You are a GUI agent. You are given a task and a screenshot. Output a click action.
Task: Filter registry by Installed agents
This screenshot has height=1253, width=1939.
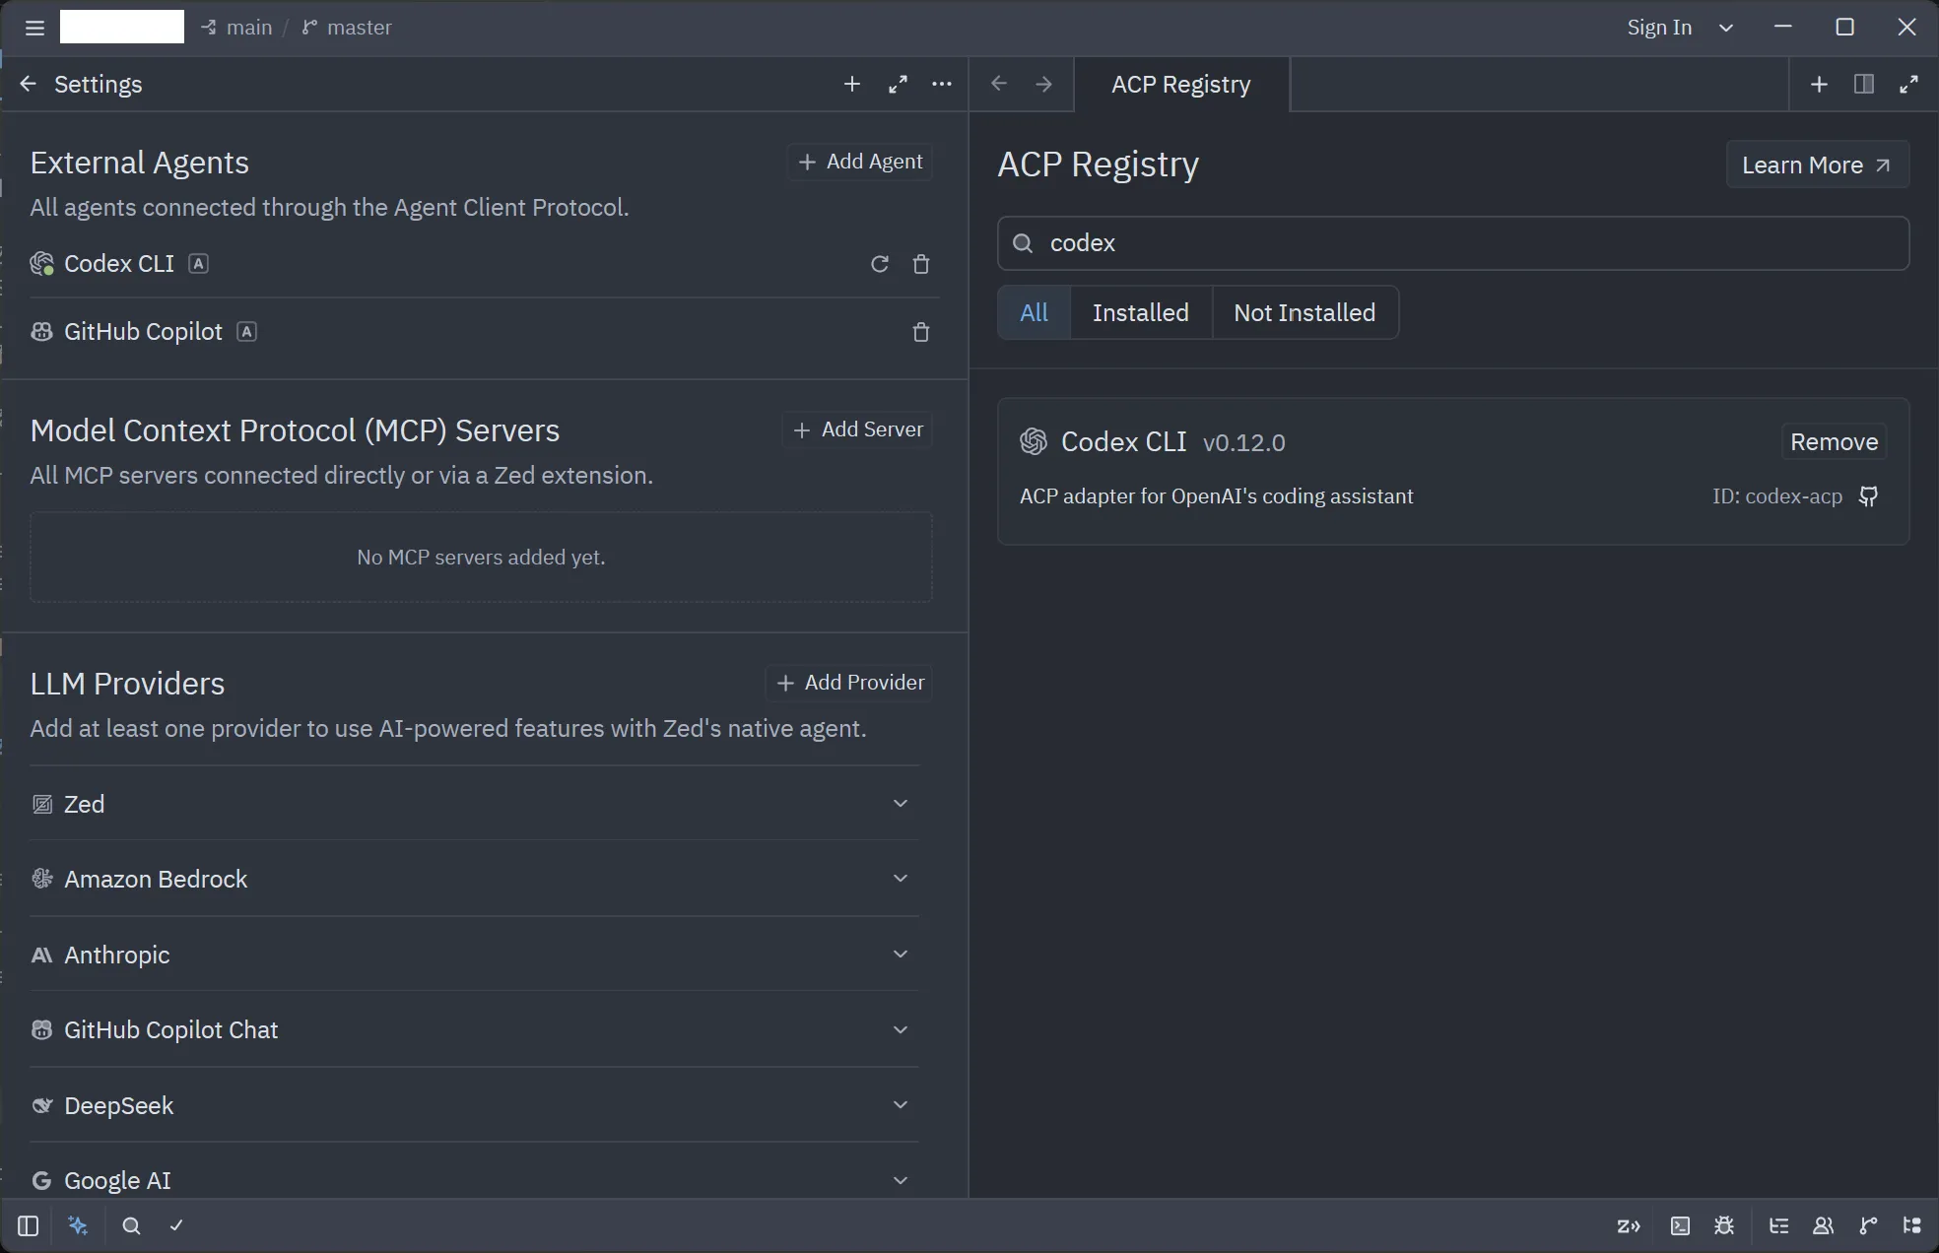tap(1141, 313)
